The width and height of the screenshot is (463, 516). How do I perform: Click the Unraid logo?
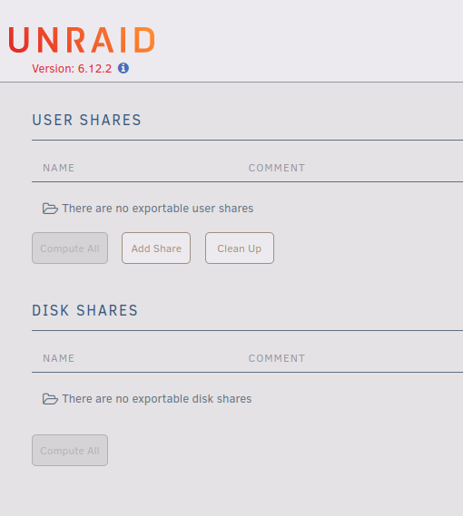(82, 40)
